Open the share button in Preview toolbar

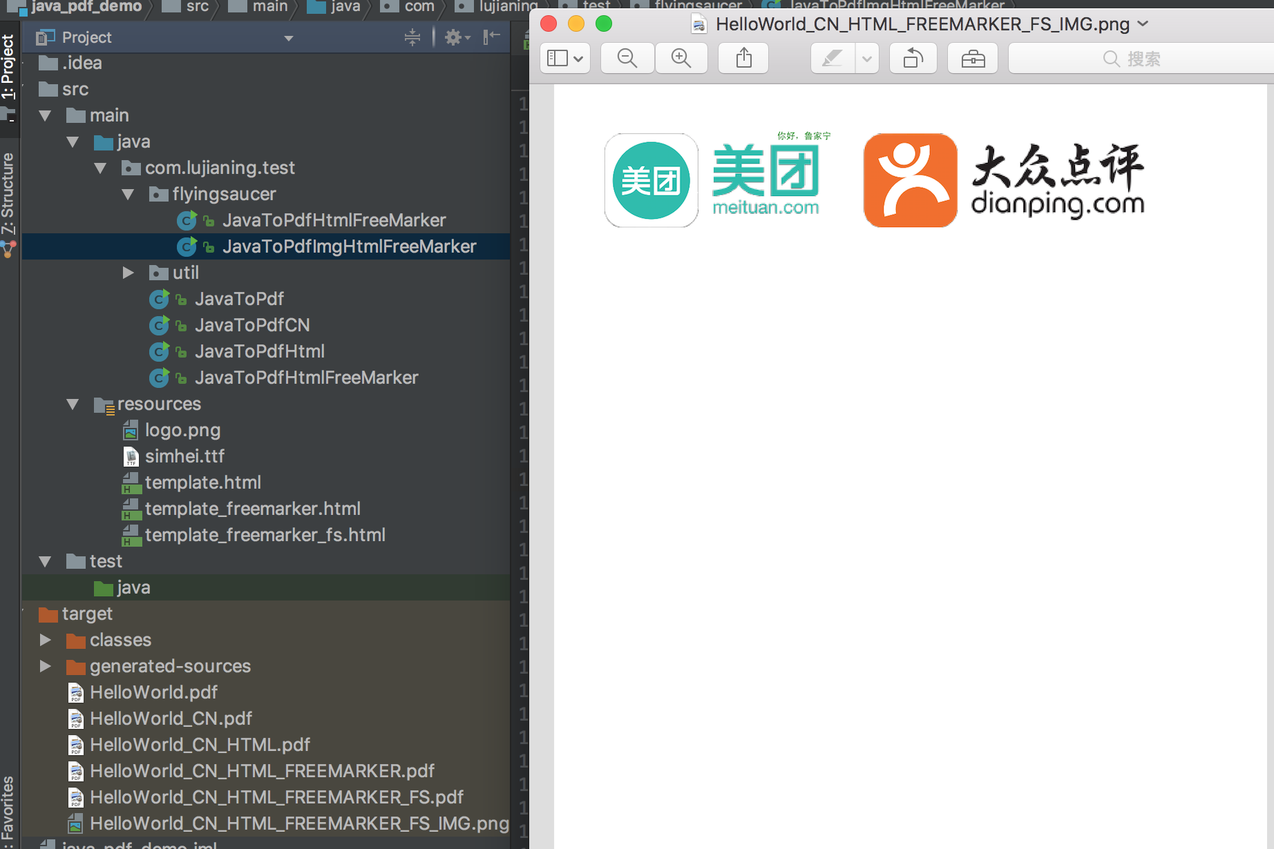click(x=743, y=59)
